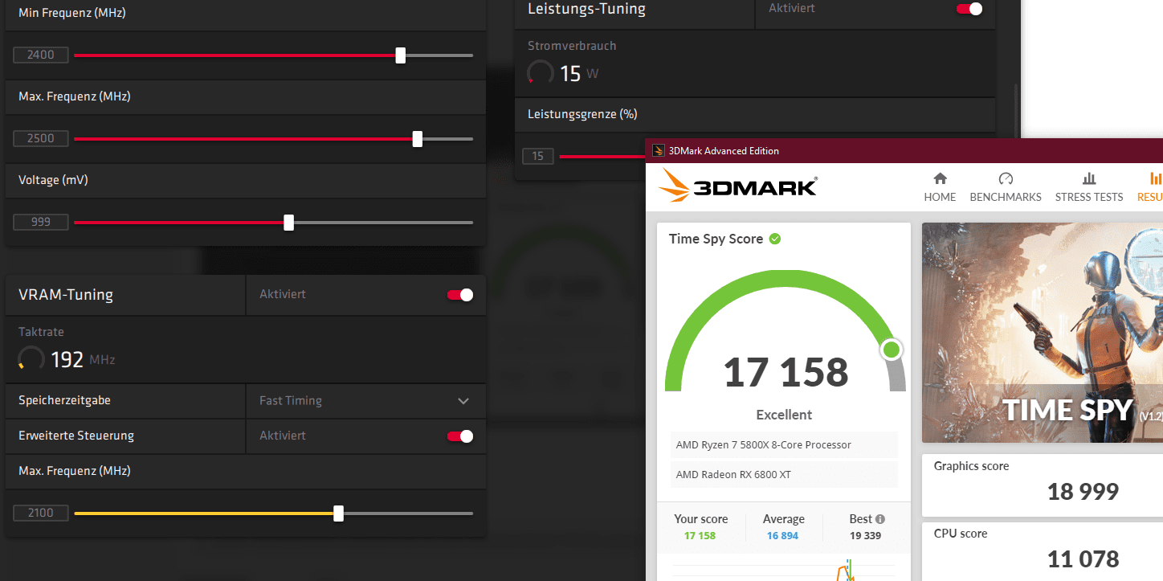Open the Speicherzeitgabe Fast Timing dropdown

click(365, 400)
